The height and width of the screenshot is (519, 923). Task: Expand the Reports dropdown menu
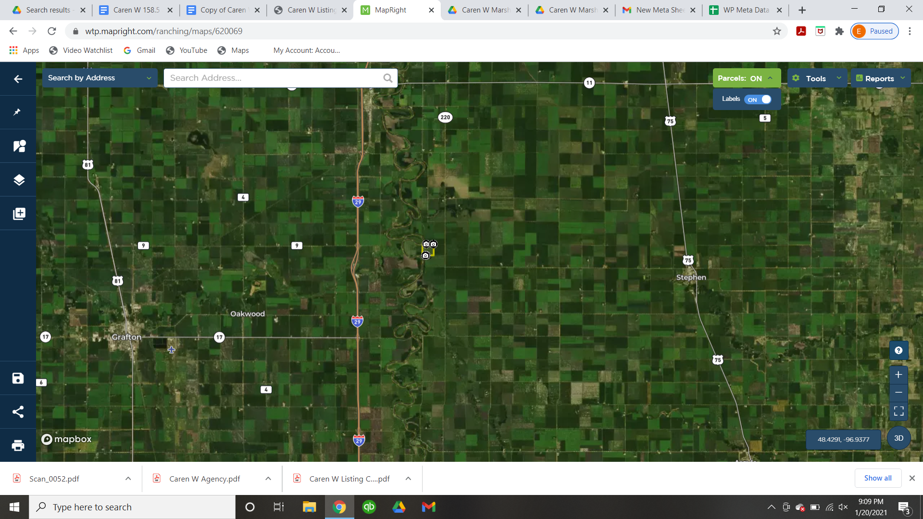click(x=881, y=78)
